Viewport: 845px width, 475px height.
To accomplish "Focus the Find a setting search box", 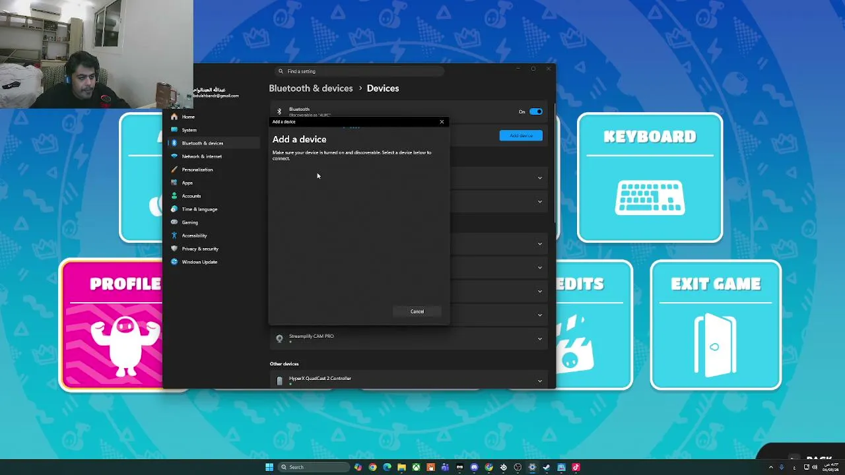I will (360, 71).
